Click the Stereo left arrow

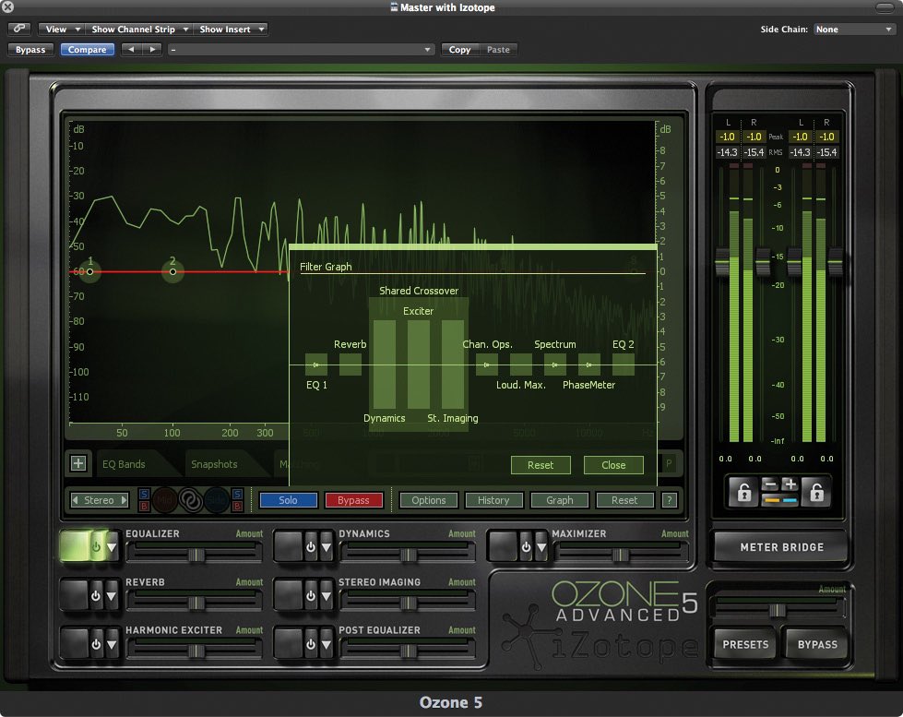pyautogui.click(x=75, y=500)
